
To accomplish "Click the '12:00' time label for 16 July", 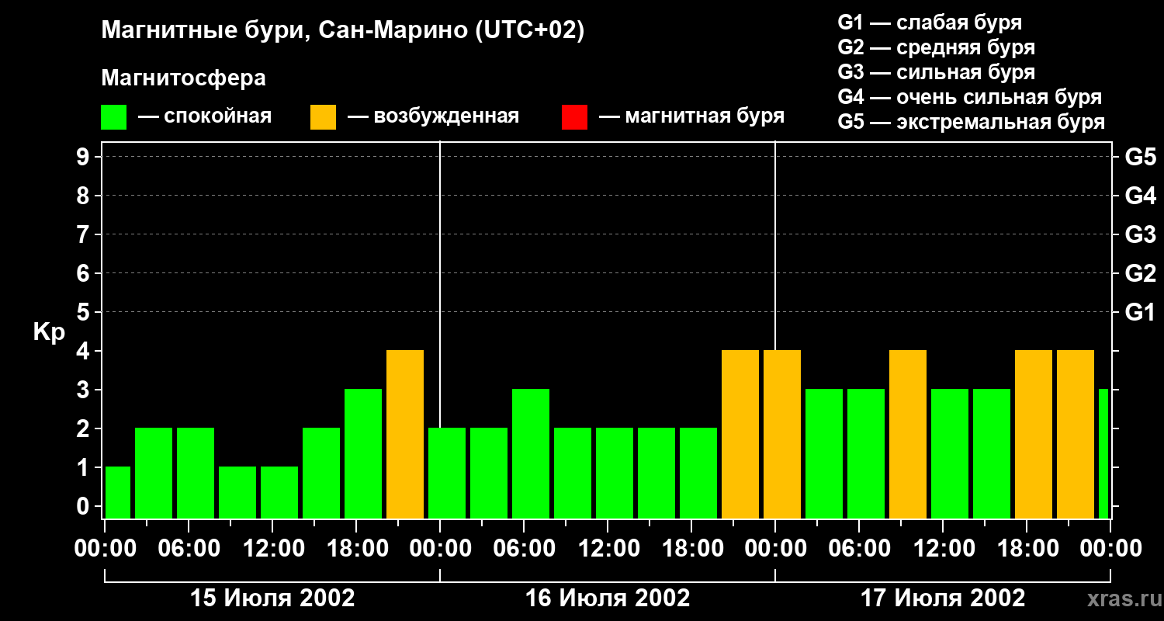I will tap(608, 549).
